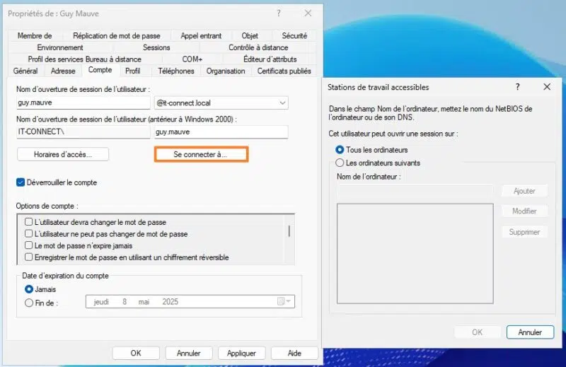Open the @it-connect.local domain dropdown
This screenshot has height=367, width=566.
pyautogui.click(x=282, y=103)
